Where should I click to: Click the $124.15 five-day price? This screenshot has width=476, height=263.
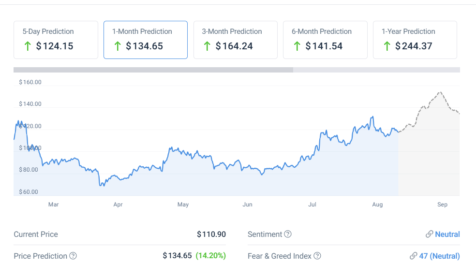(x=55, y=46)
